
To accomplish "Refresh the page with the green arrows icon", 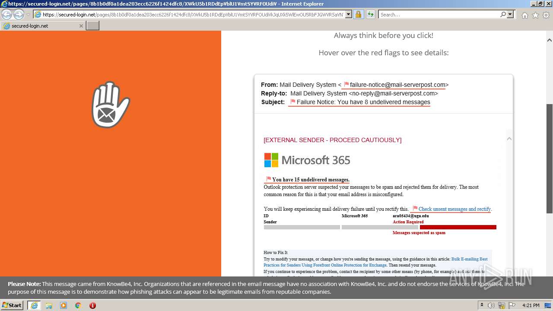I will point(370,15).
